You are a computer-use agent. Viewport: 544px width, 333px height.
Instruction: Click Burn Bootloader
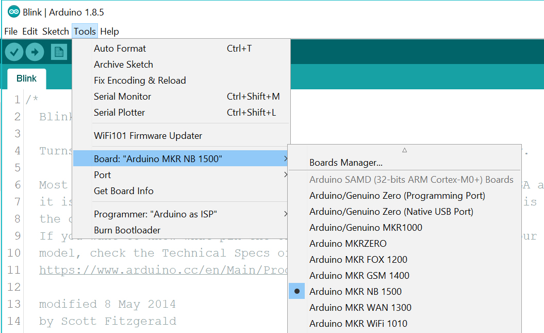(x=181, y=230)
